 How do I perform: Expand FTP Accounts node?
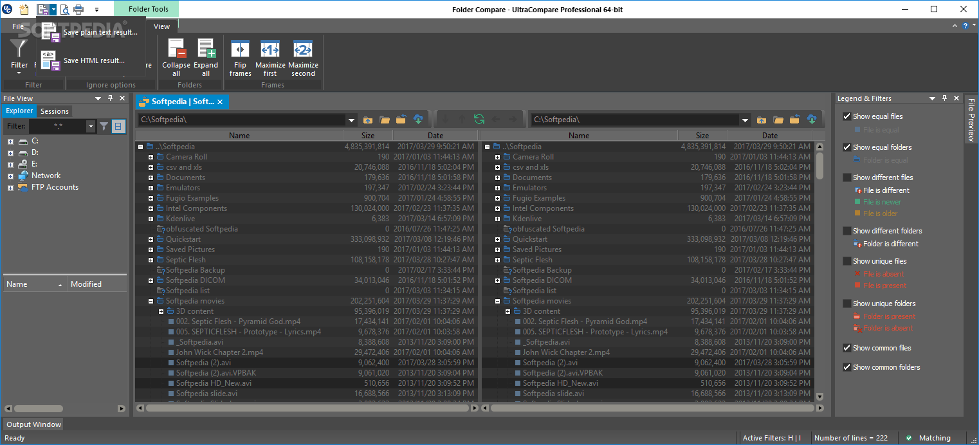coord(10,188)
